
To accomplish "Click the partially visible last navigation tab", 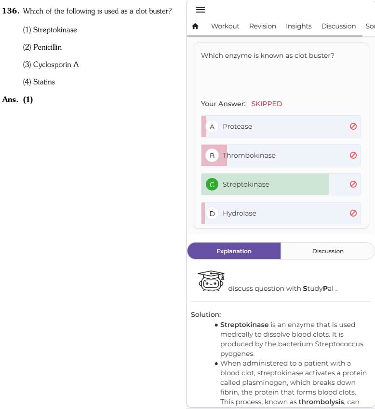I will click(x=370, y=26).
